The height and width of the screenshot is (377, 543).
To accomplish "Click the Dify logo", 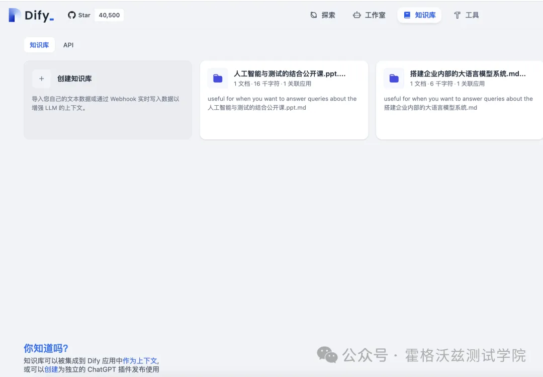I will (x=14, y=15).
